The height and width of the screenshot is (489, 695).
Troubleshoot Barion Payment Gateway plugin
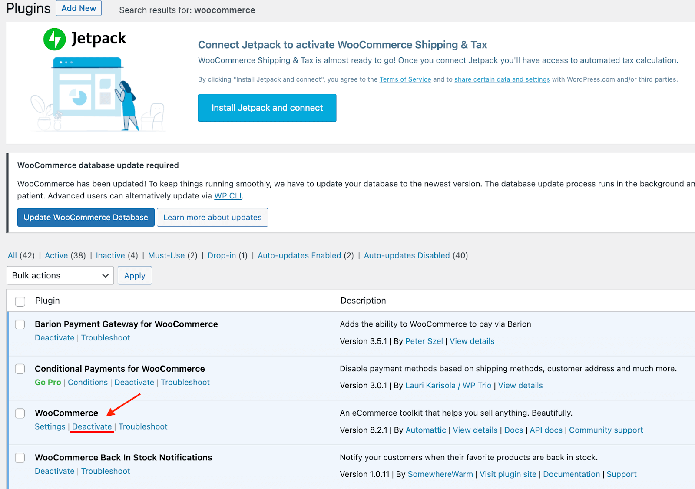(106, 338)
